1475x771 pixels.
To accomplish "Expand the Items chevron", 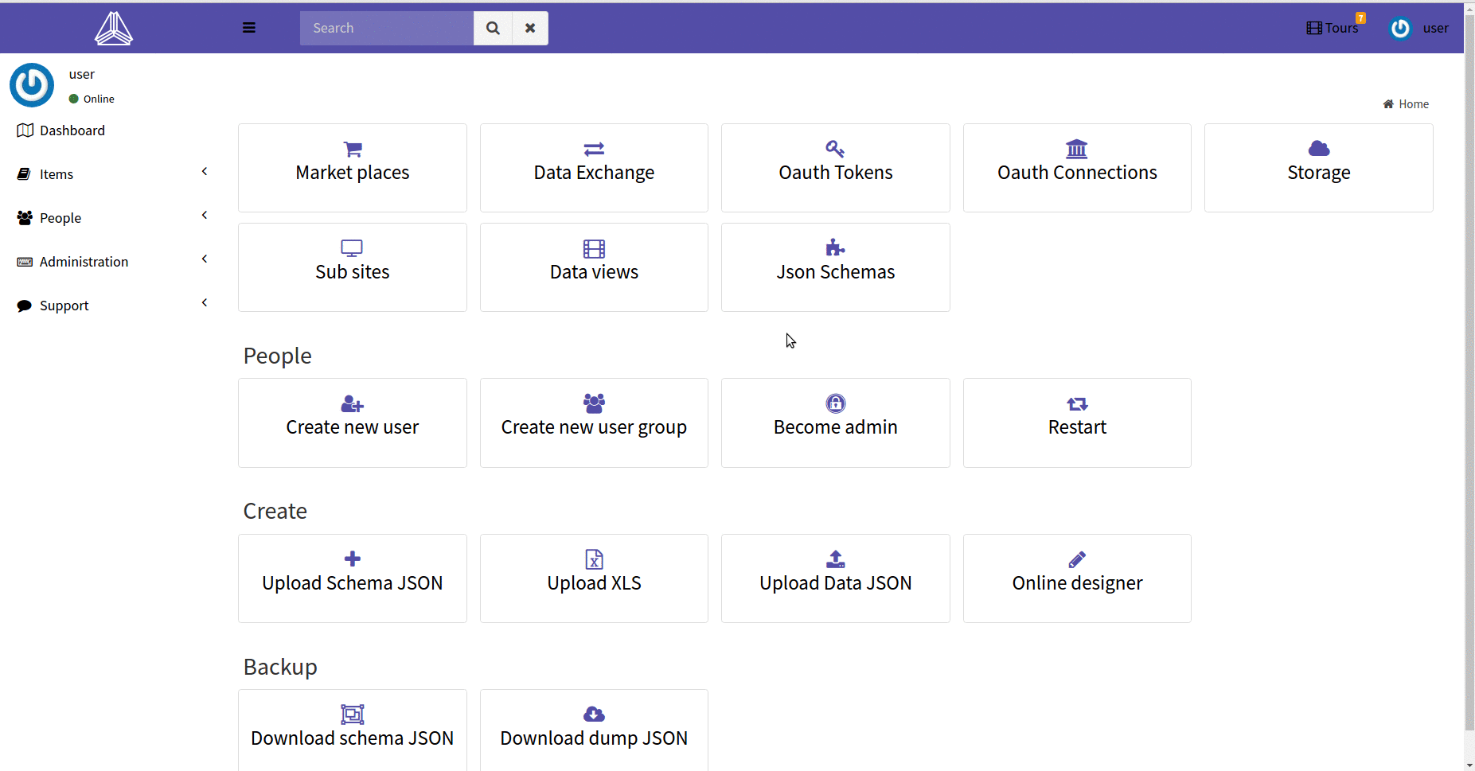I will (205, 172).
